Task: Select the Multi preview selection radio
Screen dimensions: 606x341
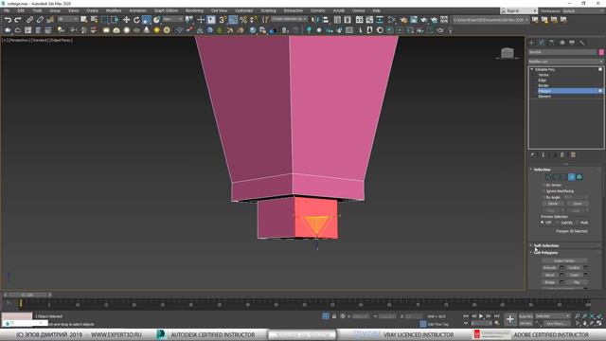Action: coord(577,223)
